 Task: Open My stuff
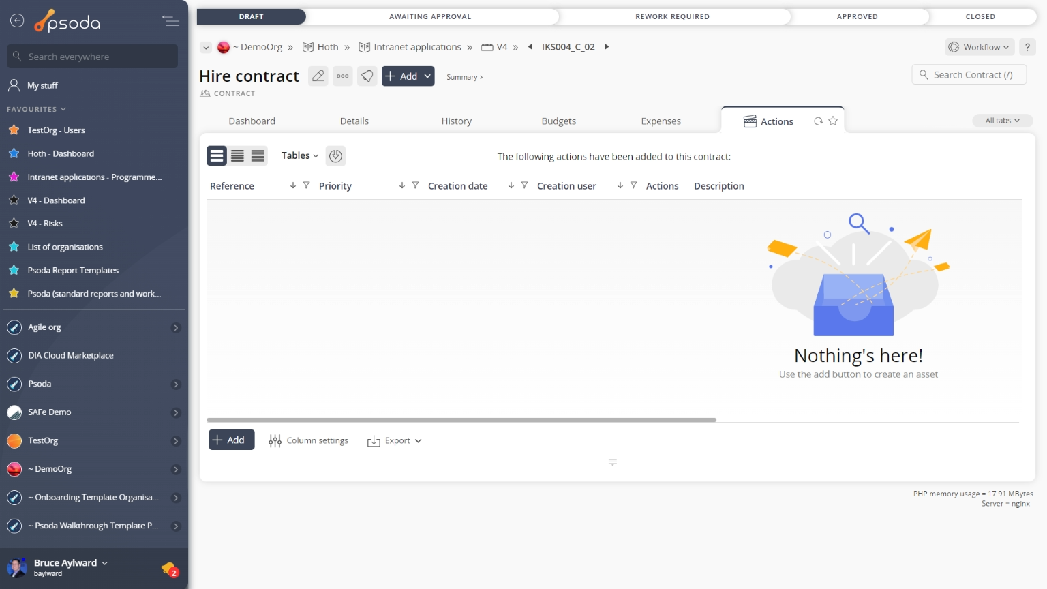[x=42, y=85]
